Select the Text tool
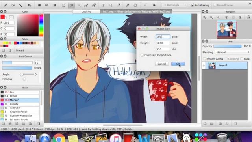Screen dimensions: 252x142 103,5
